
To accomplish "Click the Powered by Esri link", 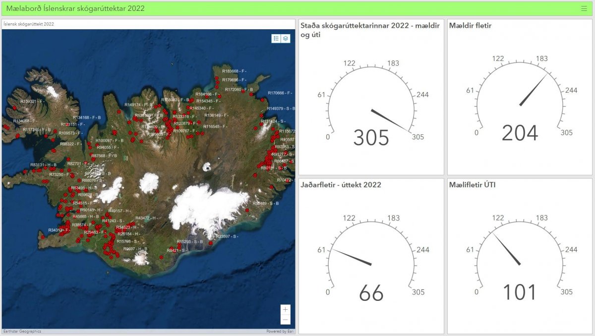I will (280, 332).
